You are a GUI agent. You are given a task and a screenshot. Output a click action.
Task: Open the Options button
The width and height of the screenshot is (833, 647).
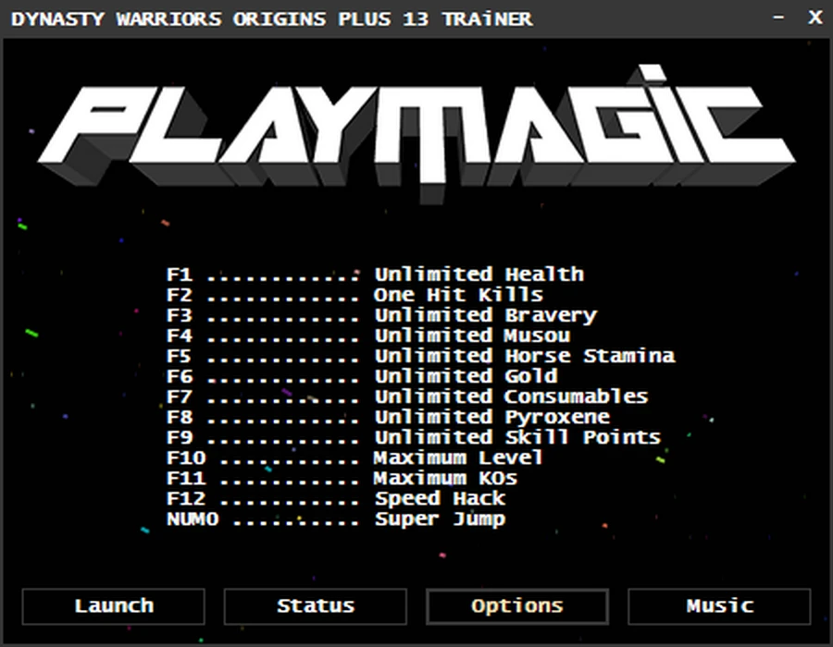point(516,606)
